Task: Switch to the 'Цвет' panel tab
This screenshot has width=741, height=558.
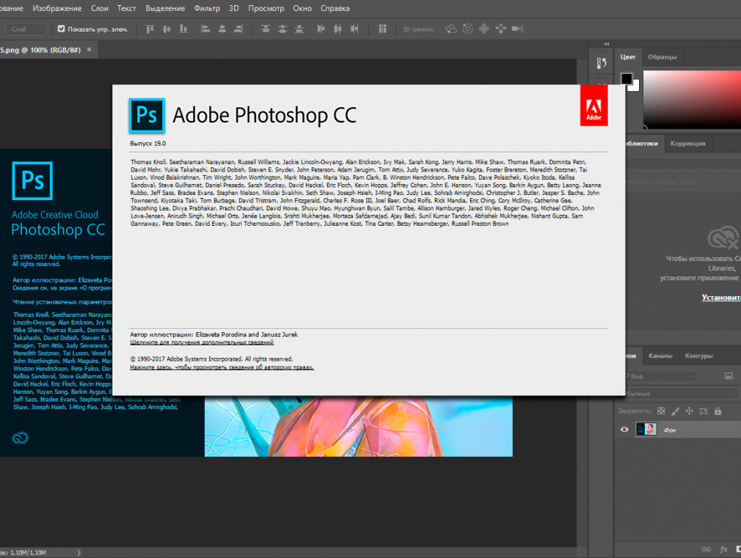Action: 627,56
